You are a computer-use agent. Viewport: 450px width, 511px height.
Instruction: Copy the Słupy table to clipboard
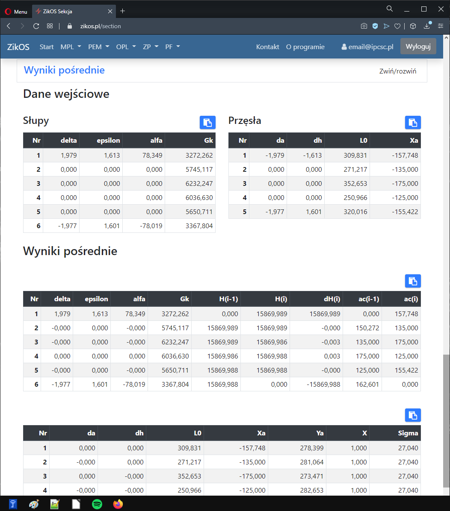(207, 123)
